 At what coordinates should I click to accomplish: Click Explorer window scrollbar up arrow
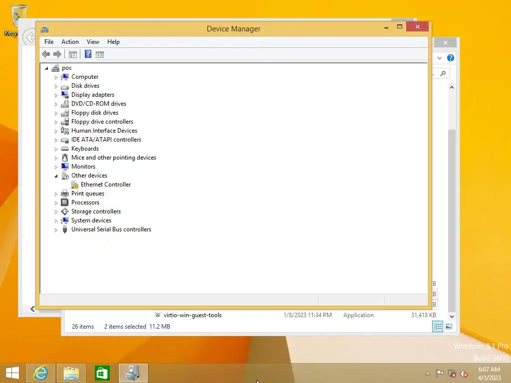(452, 87)
